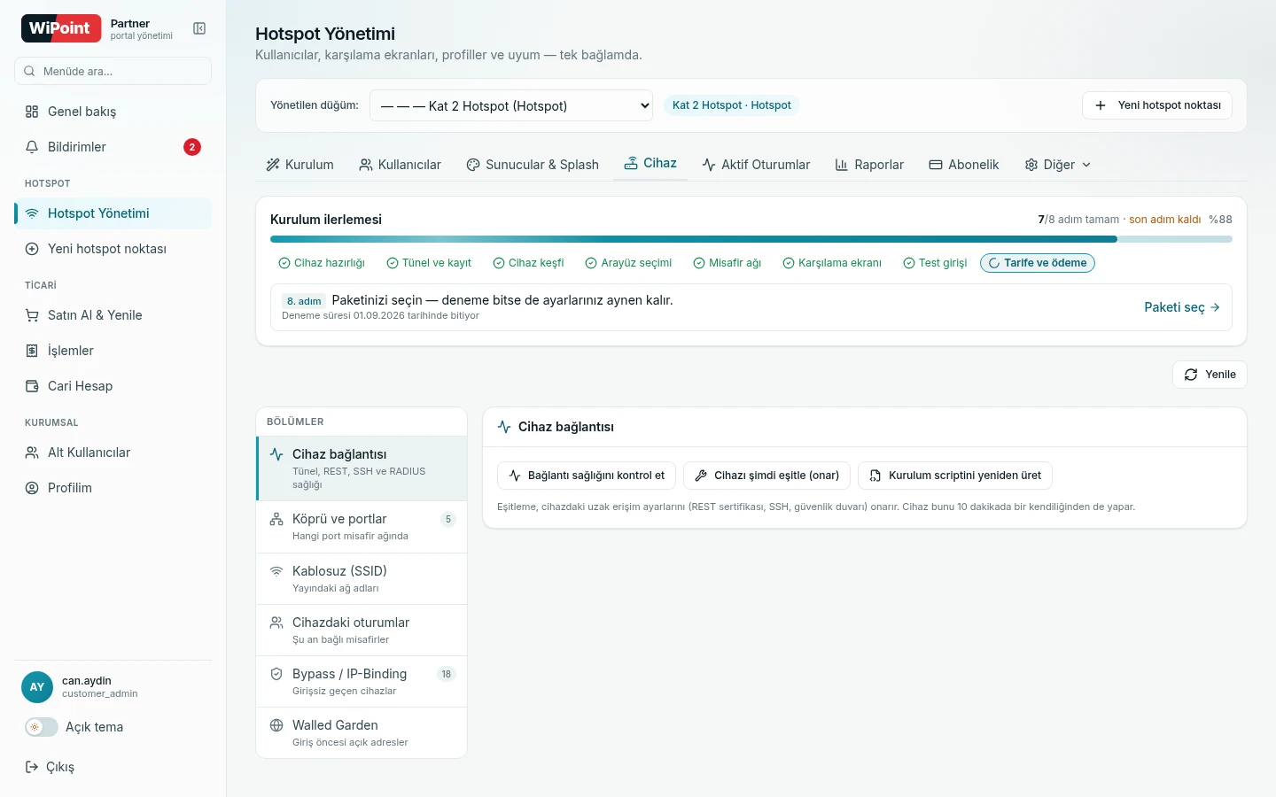Select Kablosuz (SSID) wifi section

pyautogui.click(x=362, y=579)
